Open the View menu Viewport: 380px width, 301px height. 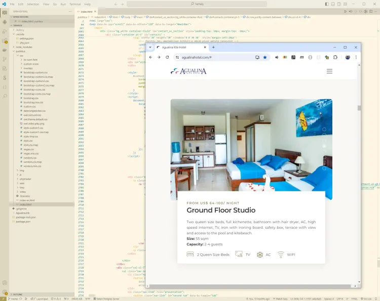point(46,4)
